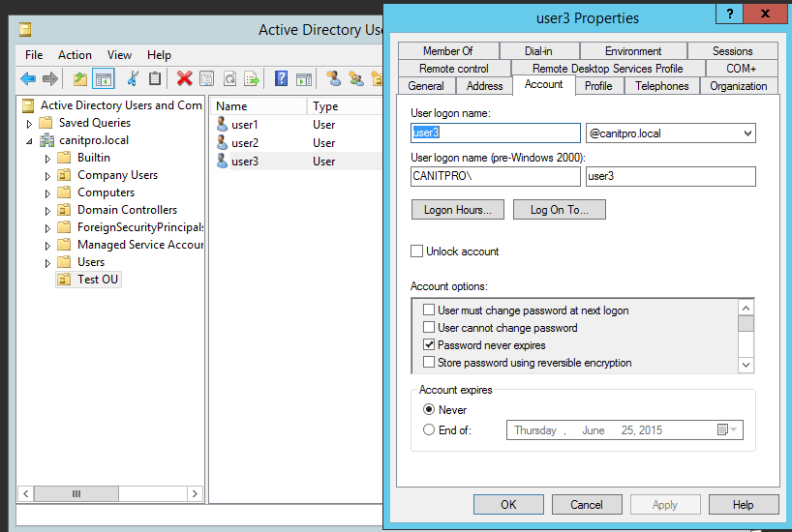
Task: Switch to Remote Desktop Services Profile tab
Action: point(608,68)
